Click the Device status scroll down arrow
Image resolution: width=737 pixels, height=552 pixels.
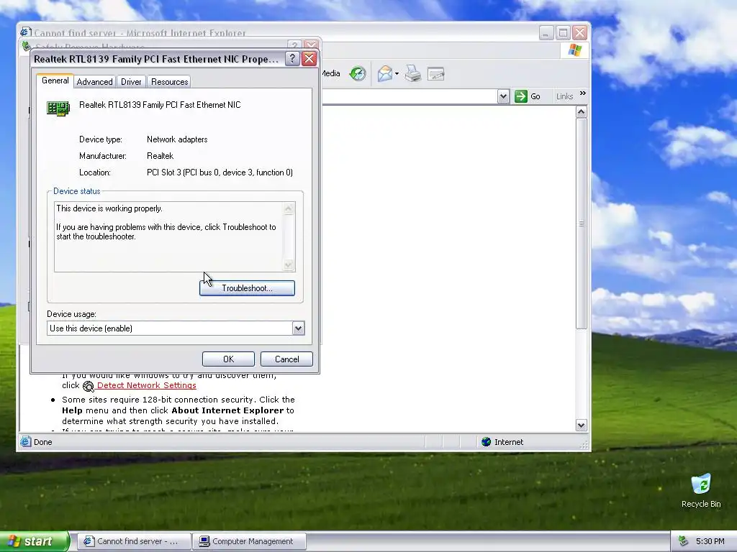click(289, 265)
